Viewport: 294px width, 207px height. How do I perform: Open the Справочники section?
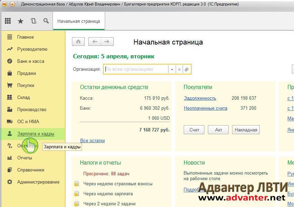(x=31, y=170)
